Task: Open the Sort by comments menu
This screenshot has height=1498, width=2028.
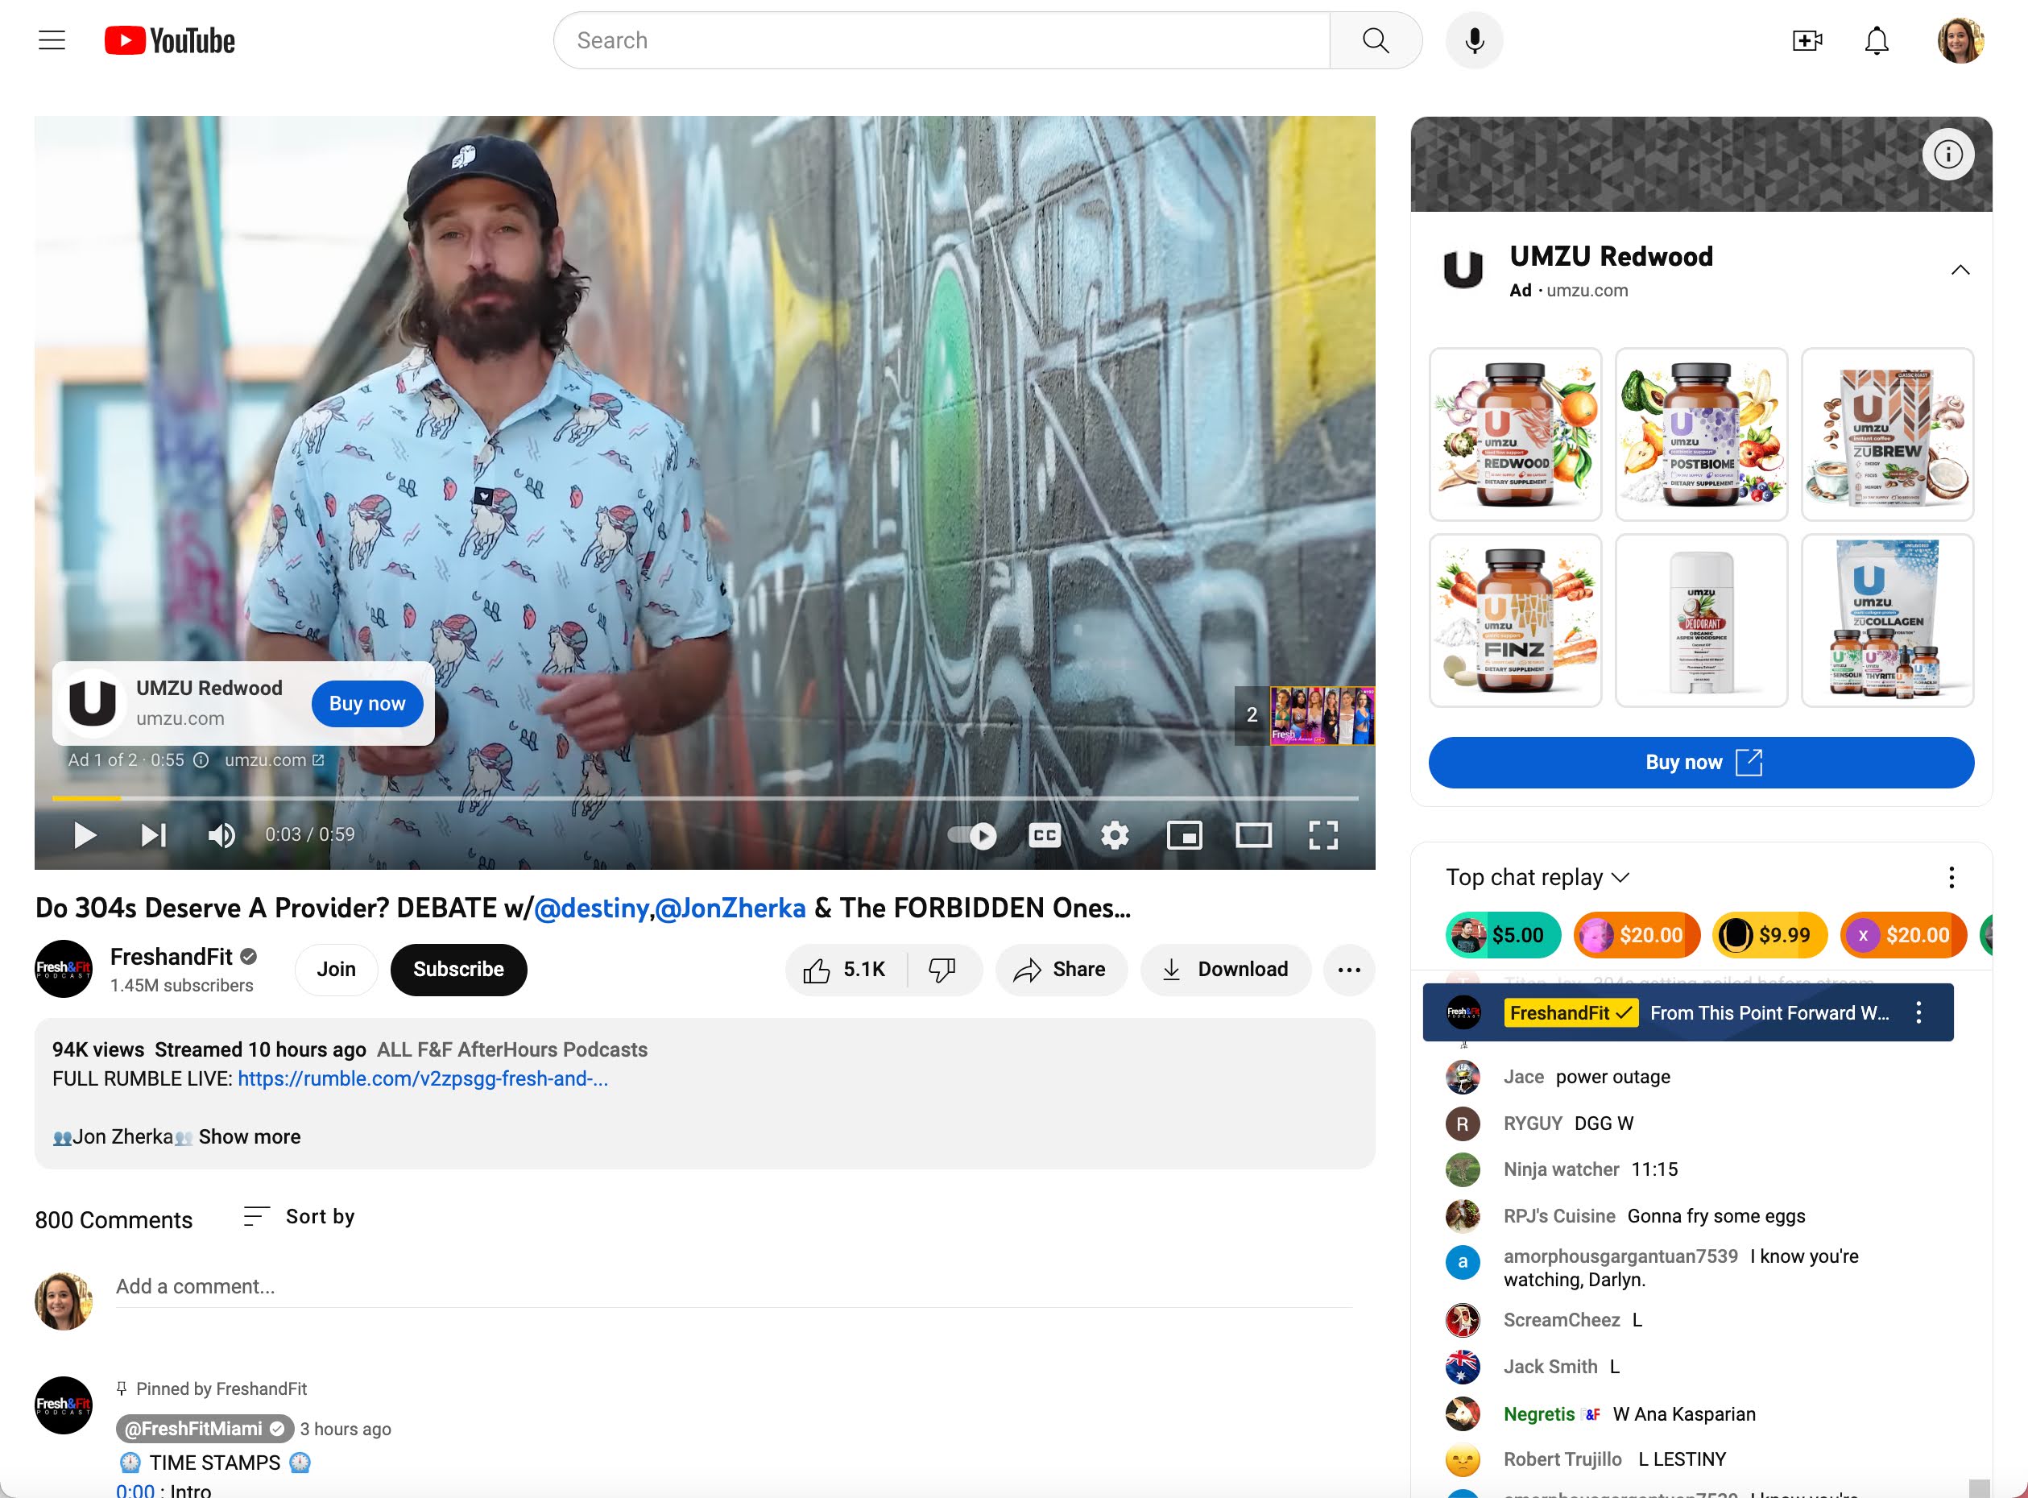Action: pyautogui.click(x=298, y=1216)
